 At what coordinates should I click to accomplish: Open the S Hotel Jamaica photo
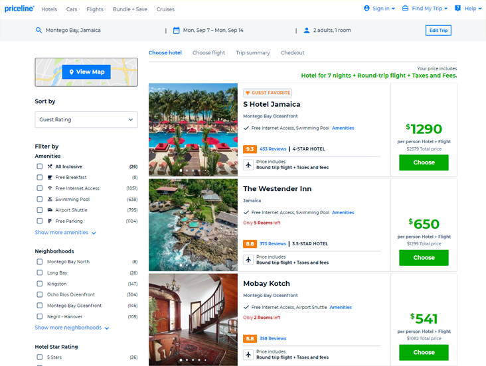click(x=193, y=130)
